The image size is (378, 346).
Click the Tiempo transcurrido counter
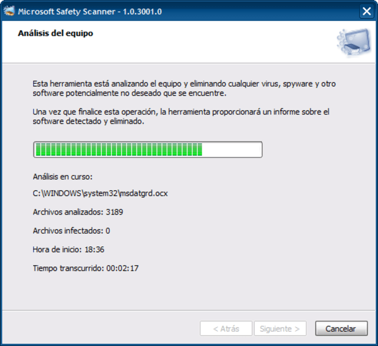click(x=86, y=268)
